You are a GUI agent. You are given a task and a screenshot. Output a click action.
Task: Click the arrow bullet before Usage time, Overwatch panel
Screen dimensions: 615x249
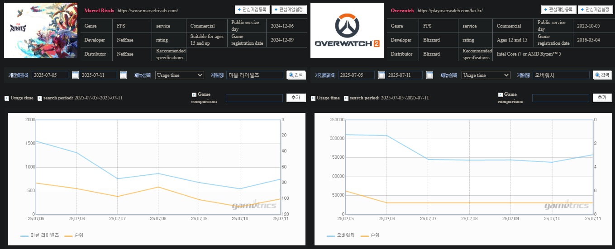(x=313, y=98)
